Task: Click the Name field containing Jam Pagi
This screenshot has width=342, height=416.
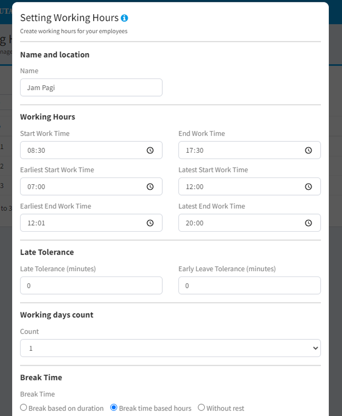Action: pos(91,88)
